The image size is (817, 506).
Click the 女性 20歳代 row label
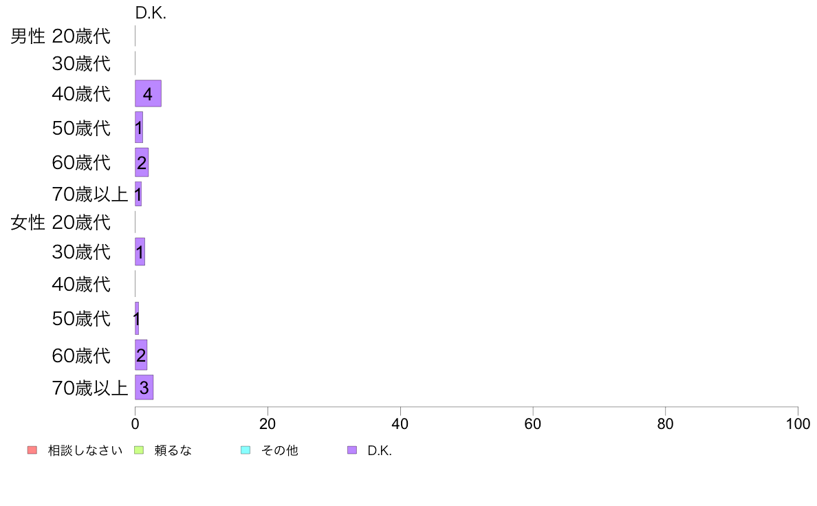pos(61,223)
